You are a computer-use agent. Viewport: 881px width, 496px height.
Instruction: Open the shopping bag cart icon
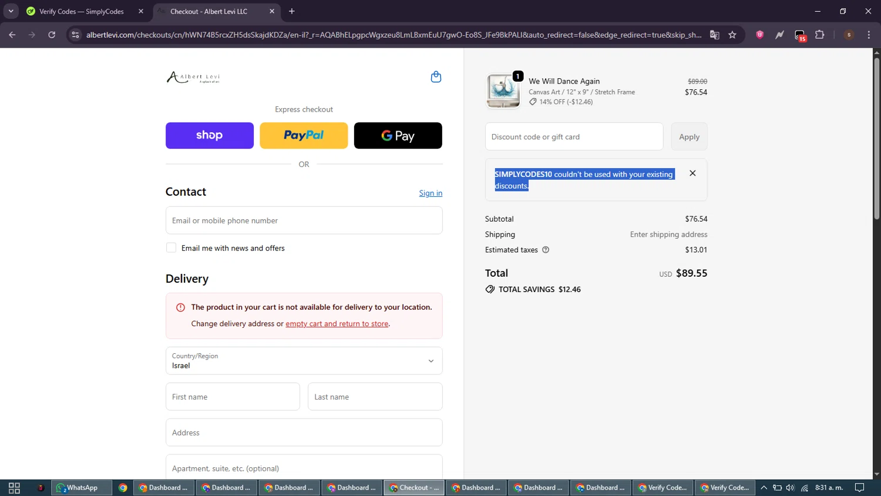pos(436,77)
